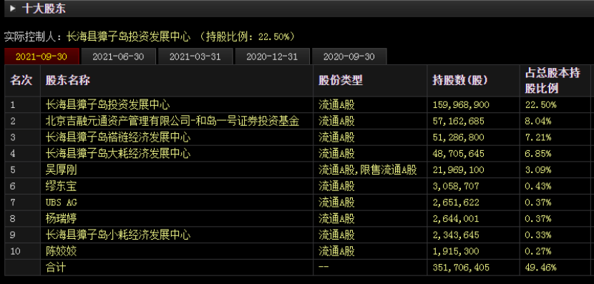The width and height of the screenshot is (594, 284).
Task: Click the 3.09% ratio cell
Action: point(538,170)
